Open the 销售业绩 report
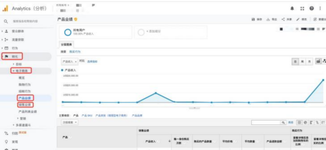This screenshot has width=326, height=150. [24, 105]
